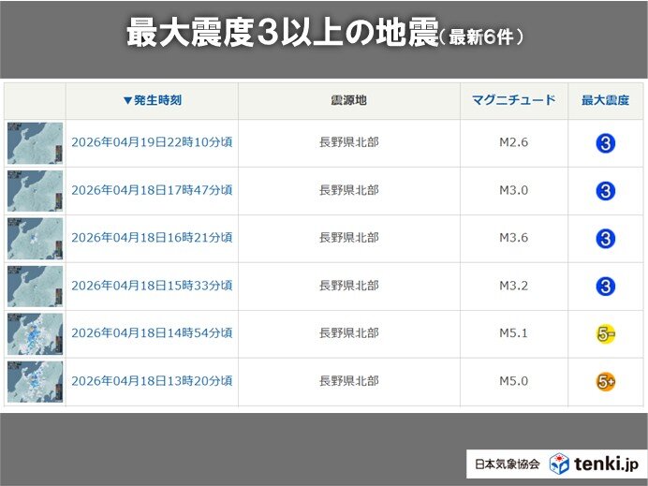Click the tenki.jp wordmark
The image size is (648, 486).
(x=606, y=464)
